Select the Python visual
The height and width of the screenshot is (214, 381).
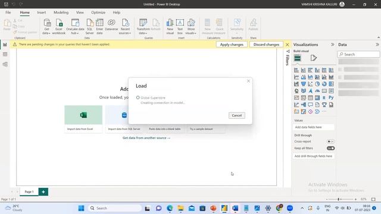(331, 97)
